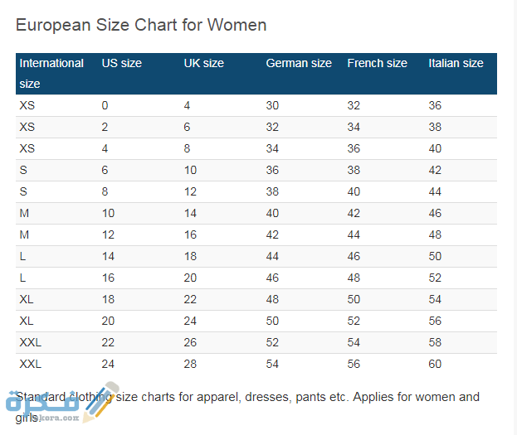Screen dimensions: 517x435
Task: Click the Arabic text in the watermark logo
Action: click(41, 404)
